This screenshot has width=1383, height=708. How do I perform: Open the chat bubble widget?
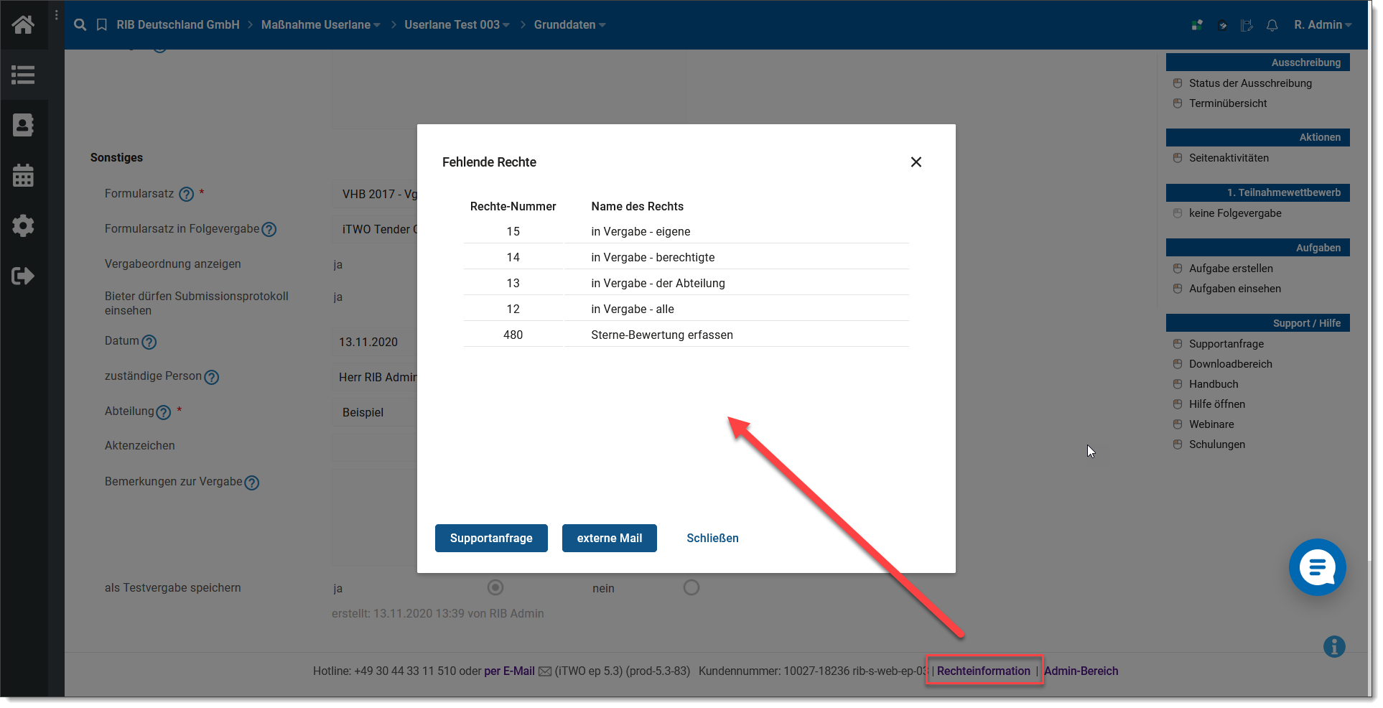click(x=1317, y=567)
